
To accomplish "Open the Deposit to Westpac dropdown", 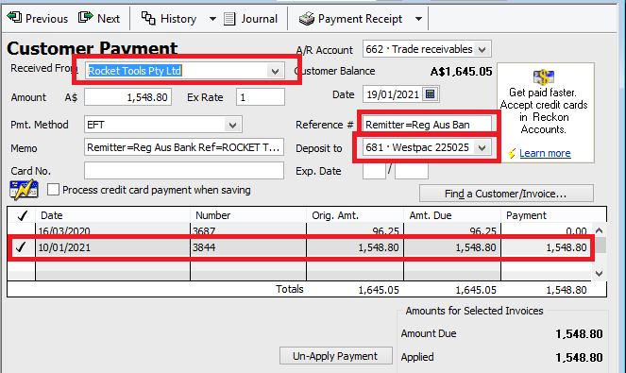I will [x=482, y=147].
